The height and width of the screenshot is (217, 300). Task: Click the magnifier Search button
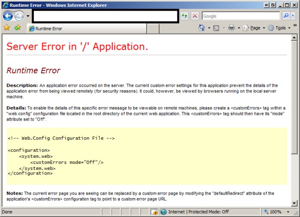coord(286,16)
